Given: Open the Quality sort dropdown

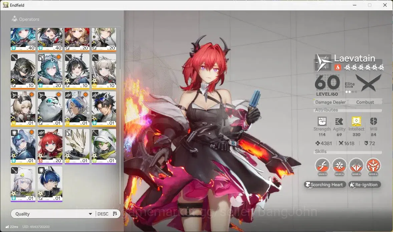Looking at the screenshot, I should point(53,214).
